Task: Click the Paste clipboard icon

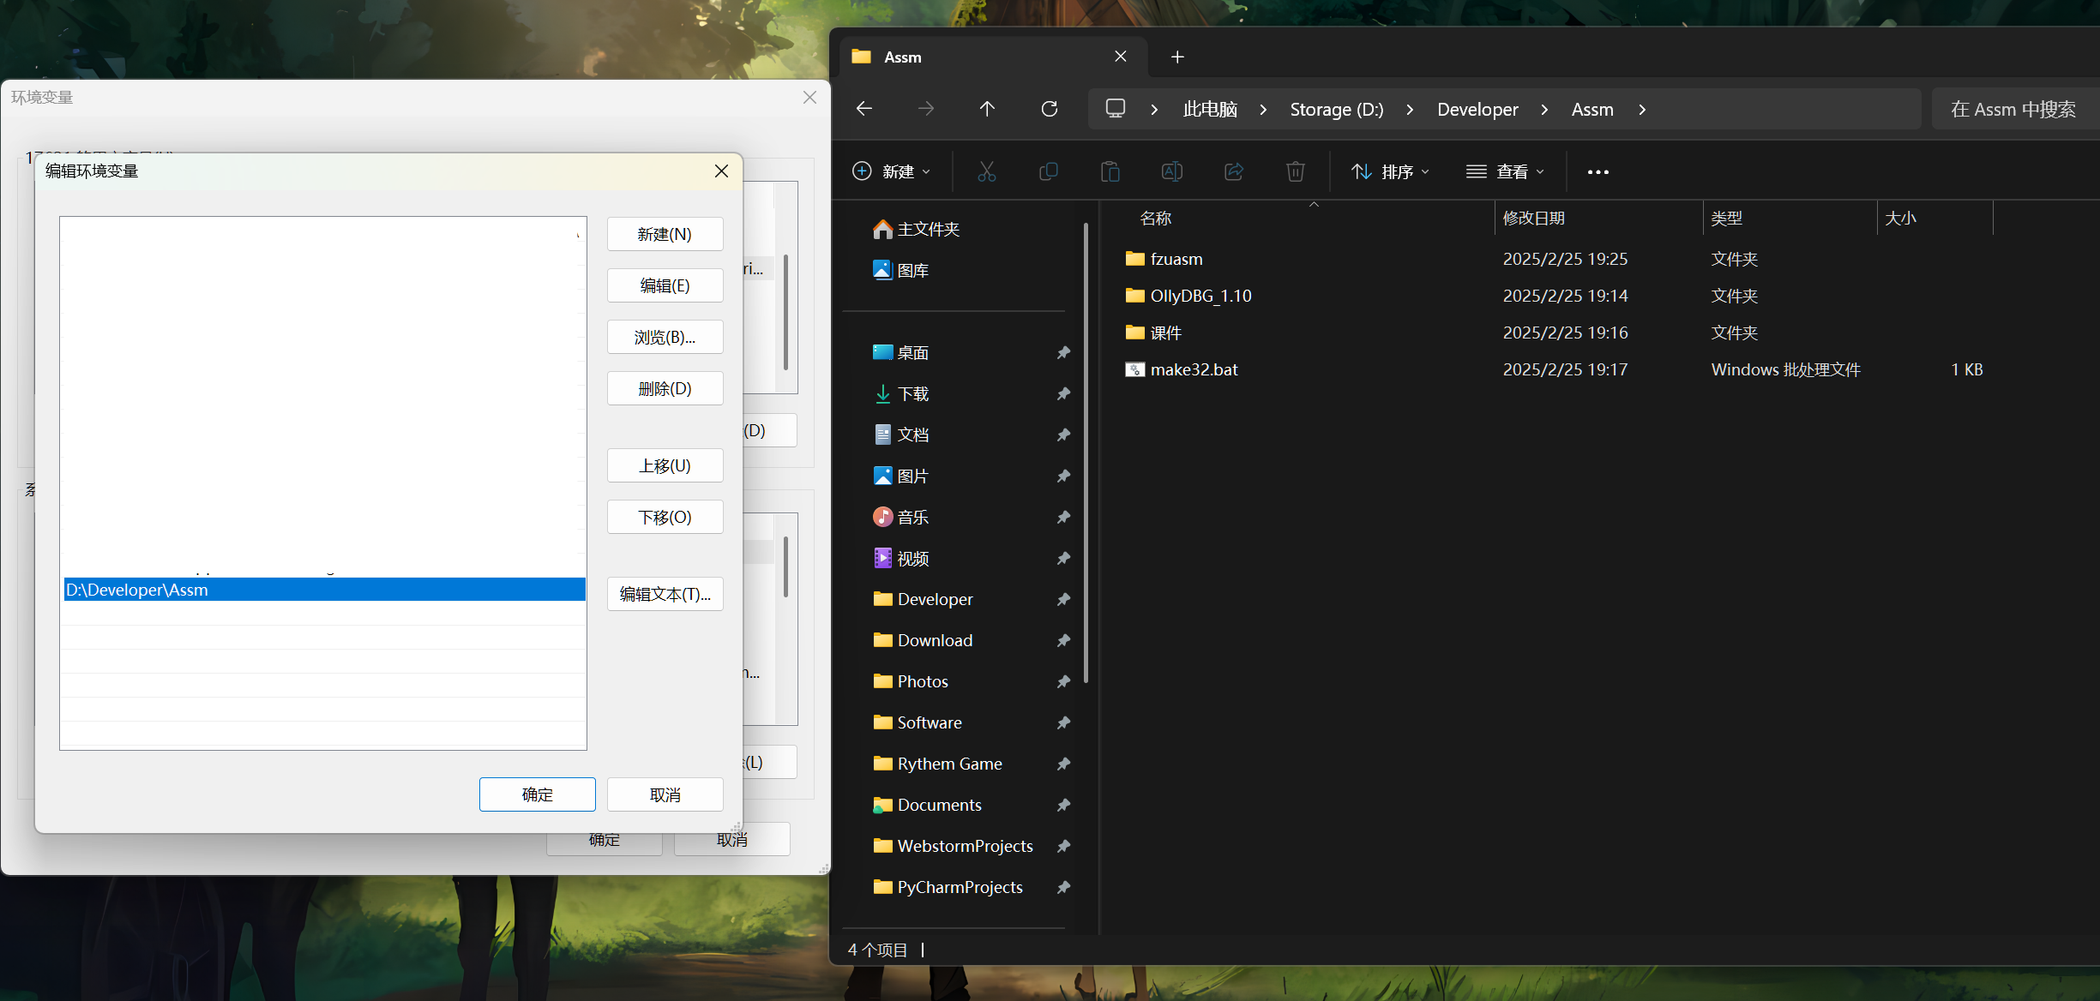Action: (x=1110, y=171)
